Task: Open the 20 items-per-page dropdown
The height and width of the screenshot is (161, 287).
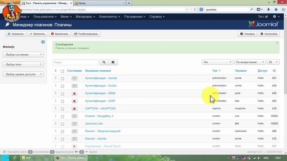Action: [x=273, y=62]
